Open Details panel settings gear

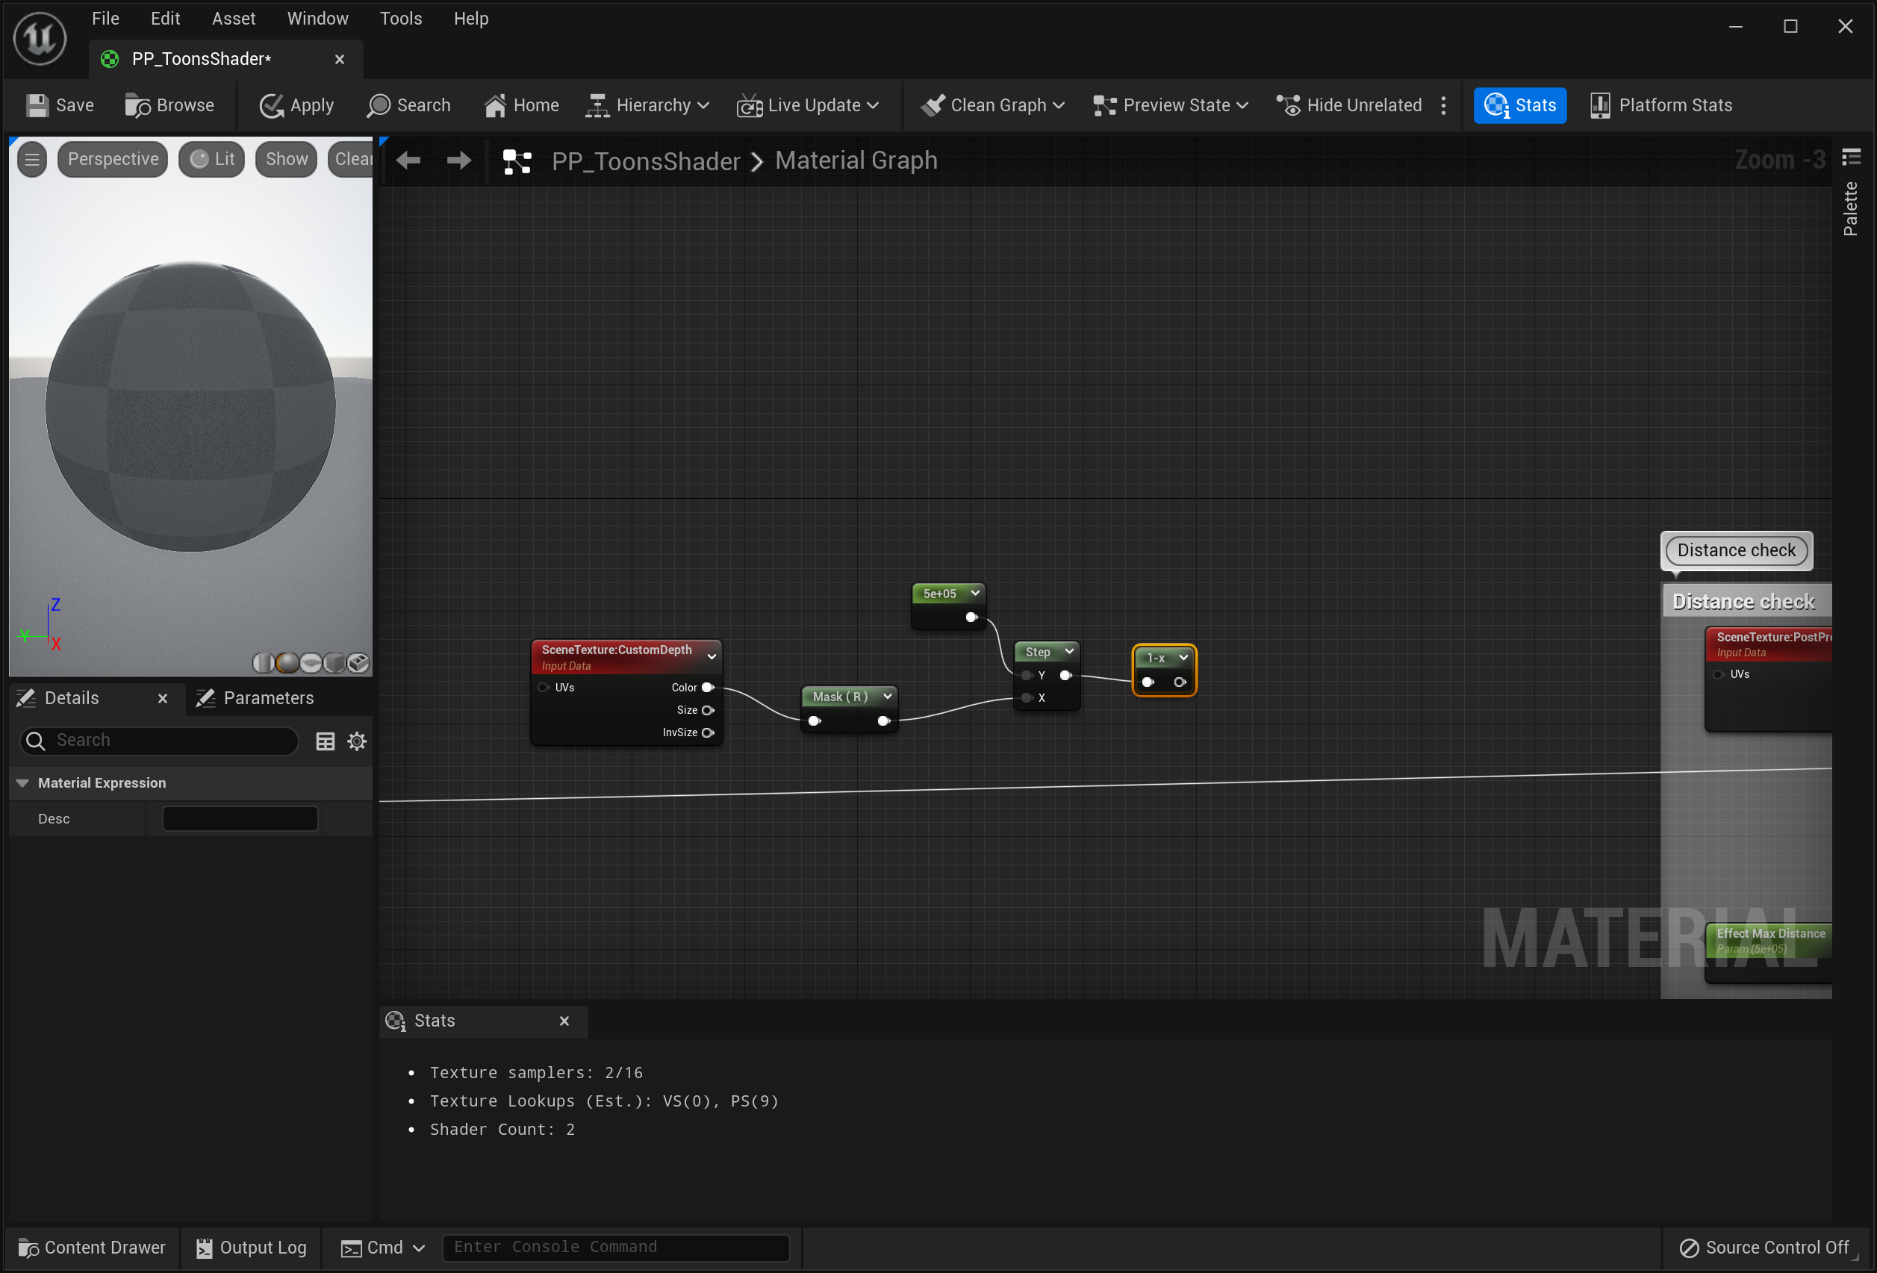357,741
